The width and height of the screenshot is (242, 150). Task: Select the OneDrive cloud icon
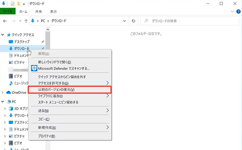click(x=9, y=93)
